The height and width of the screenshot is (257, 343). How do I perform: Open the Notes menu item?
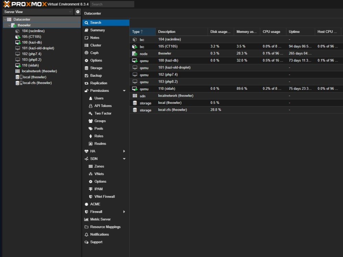click(106, 38)
